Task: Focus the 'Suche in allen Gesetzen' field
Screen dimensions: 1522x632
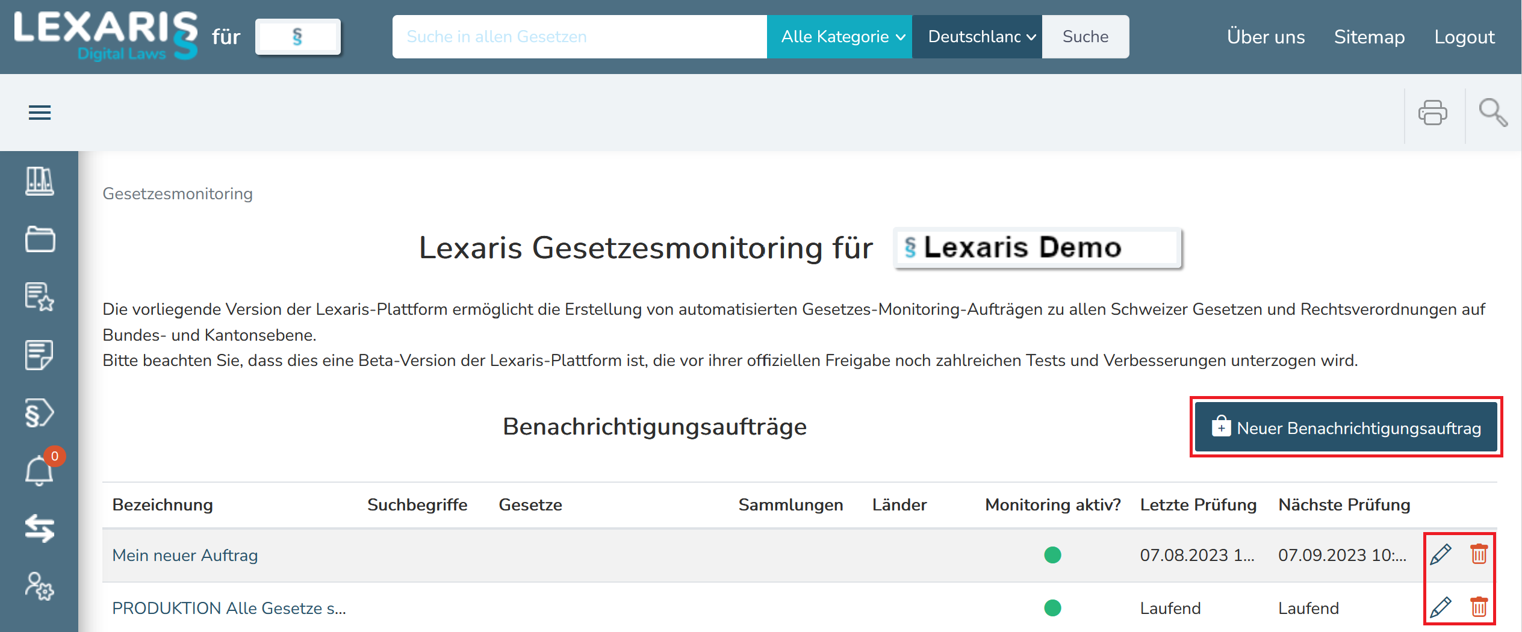Action: click(580, 37)
